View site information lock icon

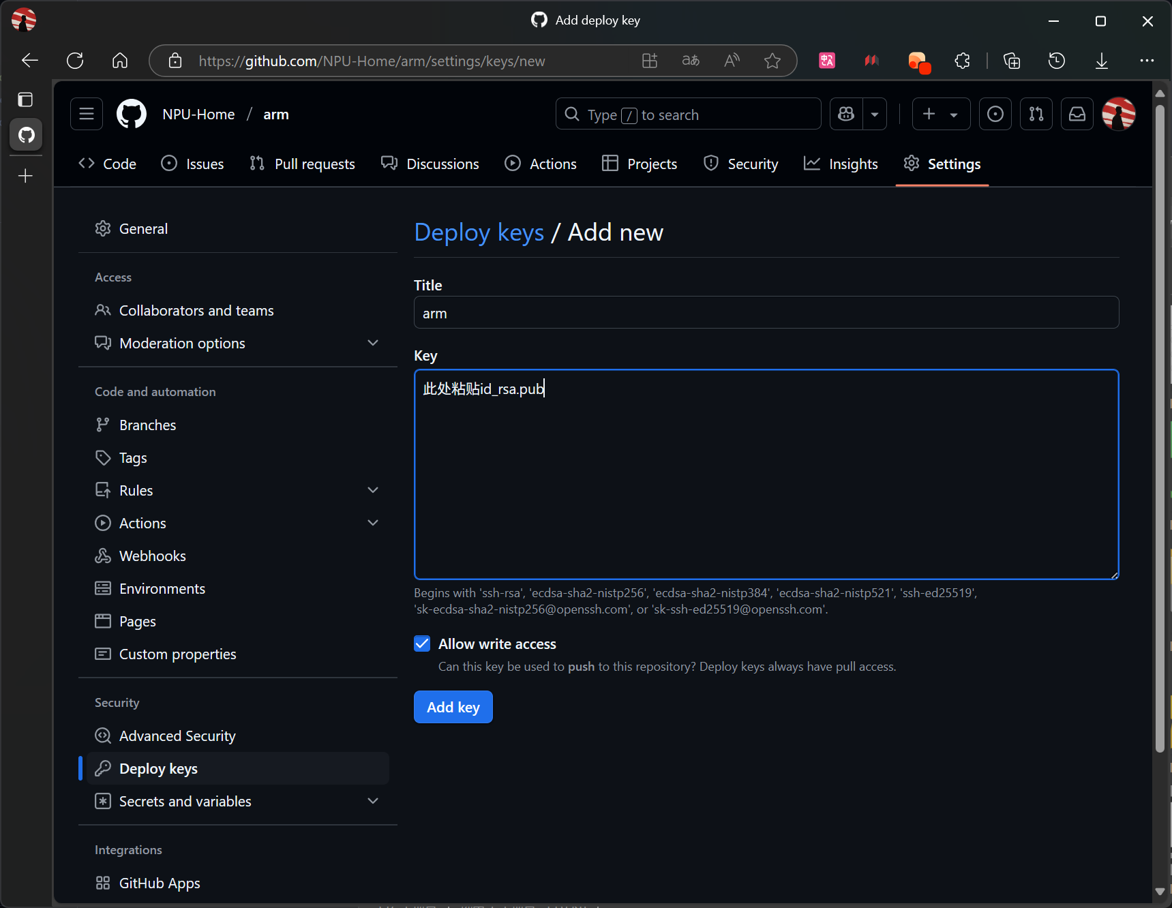(175, 61)
